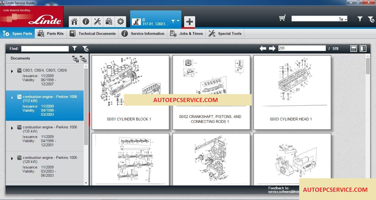Expand Perkins 1006 (112 kW) document

coord(12,97)
